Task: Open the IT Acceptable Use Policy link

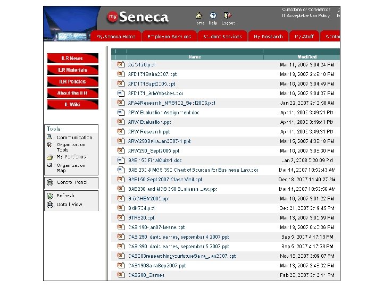Action: pos(306,15)
